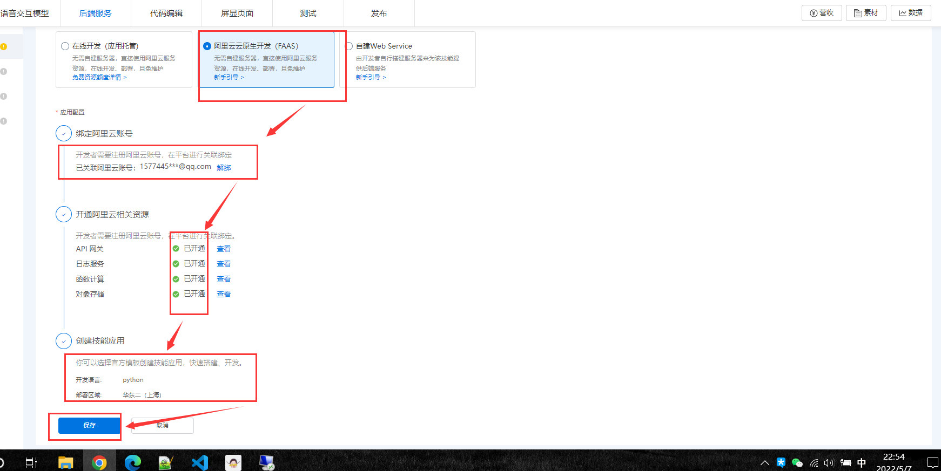View 函数计算 resource via 查看
Image resolution: width=941 pixels, height=471 pixels.
(224, 279)
